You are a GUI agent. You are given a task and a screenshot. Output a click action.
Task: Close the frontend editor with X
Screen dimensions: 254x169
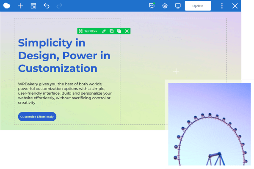pyautogui.click(x=235, y=6)
